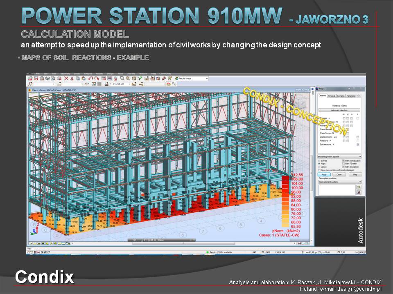Image resolution: width=393 pixels, height=294 pixels.
Task: Toggle the With description checkbox
Action: (343, 167)
